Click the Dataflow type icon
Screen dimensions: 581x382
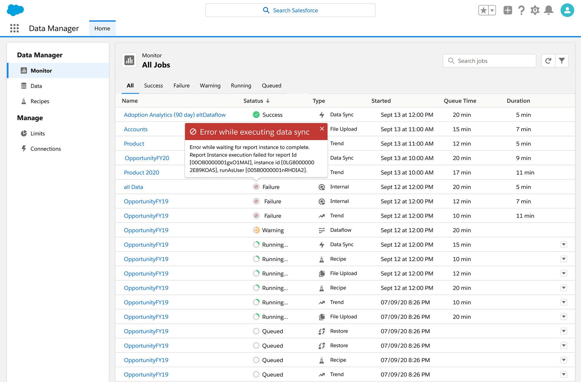[x=322, y=230]
